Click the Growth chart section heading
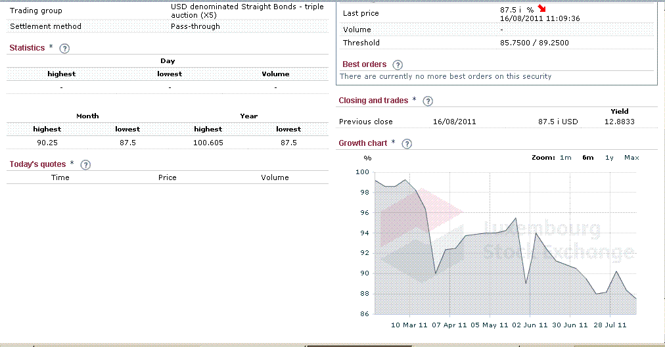665x347 pixels. [x=363, y=143]
